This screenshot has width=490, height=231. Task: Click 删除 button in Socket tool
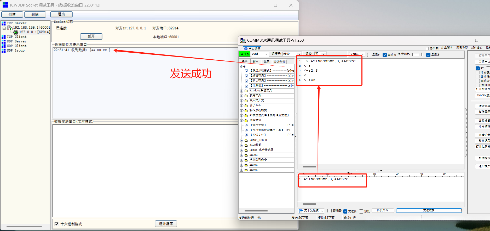coord(35,15)
